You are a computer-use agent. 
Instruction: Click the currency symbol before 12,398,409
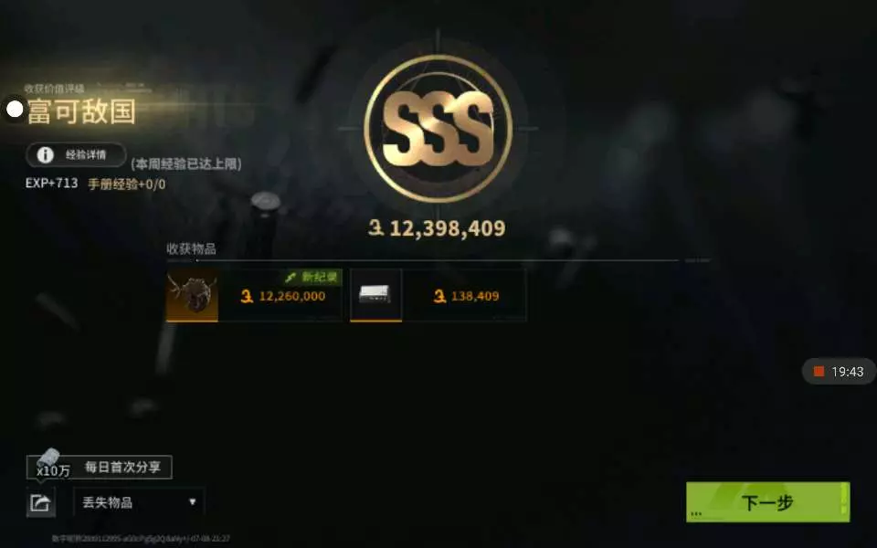(x=376, y=227)
